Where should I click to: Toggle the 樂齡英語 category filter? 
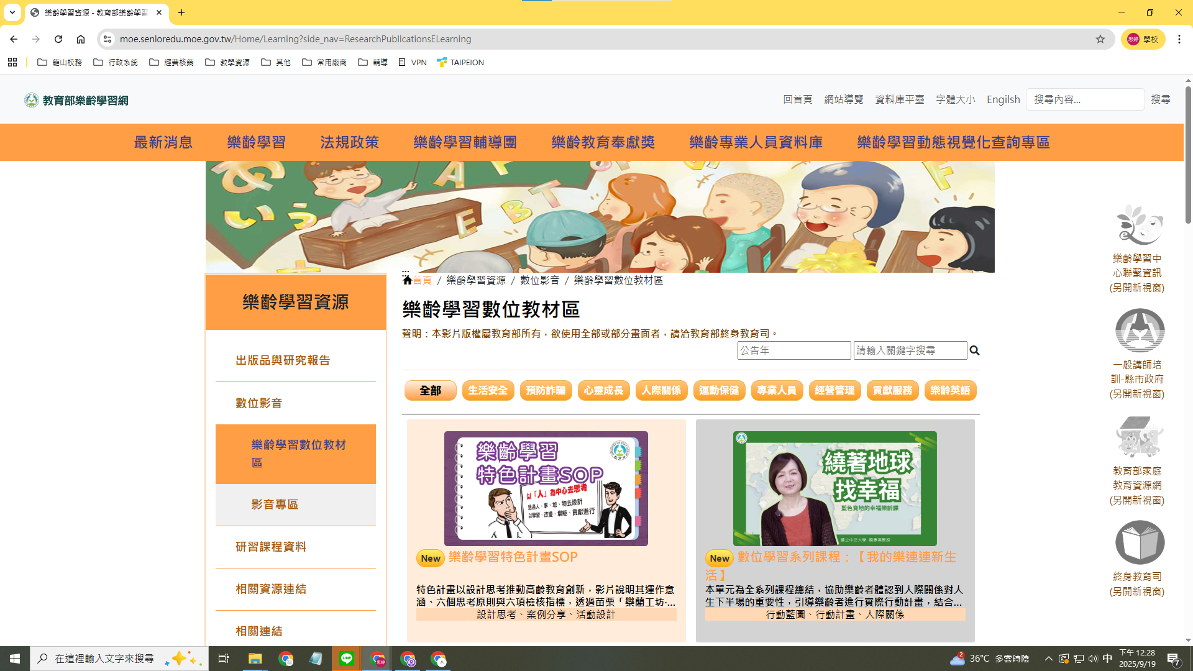950,390
